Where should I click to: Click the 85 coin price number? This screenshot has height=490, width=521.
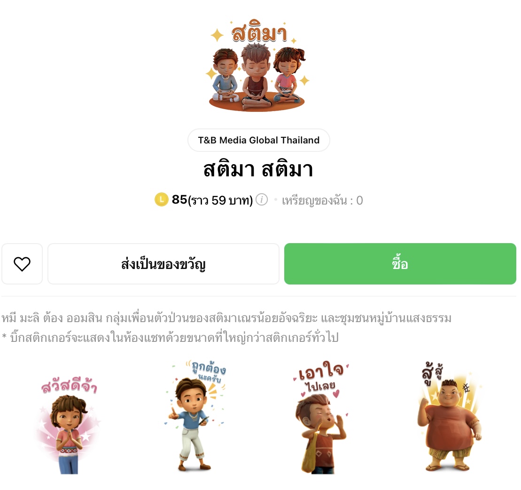tap(179, 199)
